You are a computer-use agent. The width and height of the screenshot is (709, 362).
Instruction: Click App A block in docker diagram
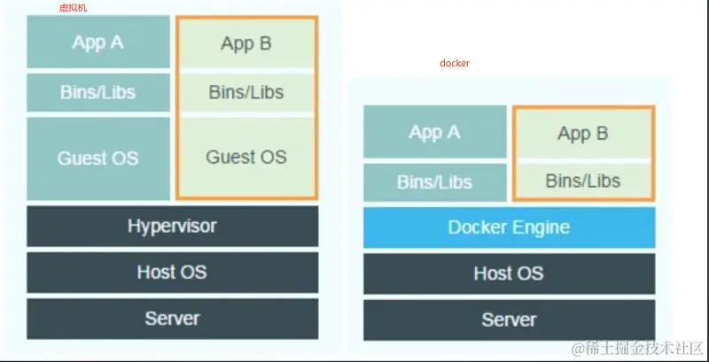[x=435, y=132]
